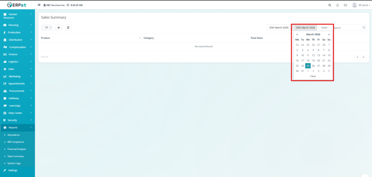Open the System Logs submenu item
372x177 pixels.
pyautogui.click(x=14, y=163)
